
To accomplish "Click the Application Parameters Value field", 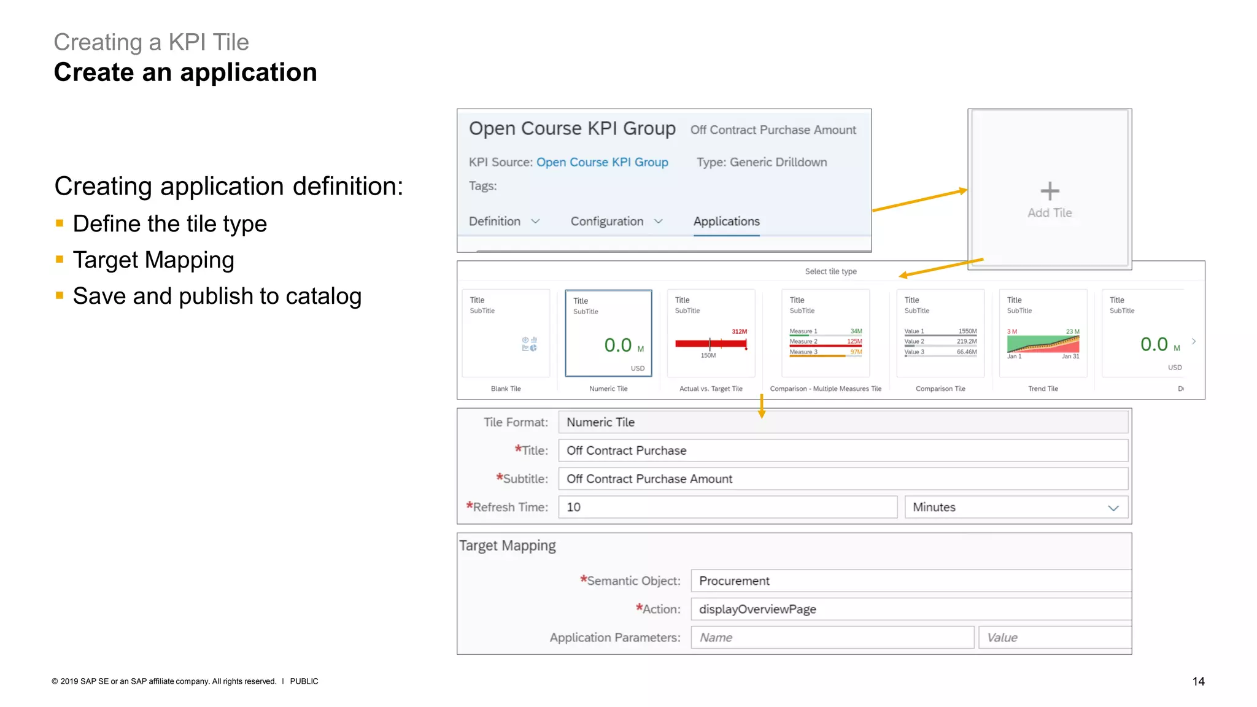I will tap(1055, 637).
